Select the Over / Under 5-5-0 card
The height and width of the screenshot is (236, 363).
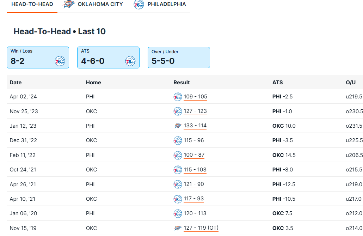coord(179,58)
